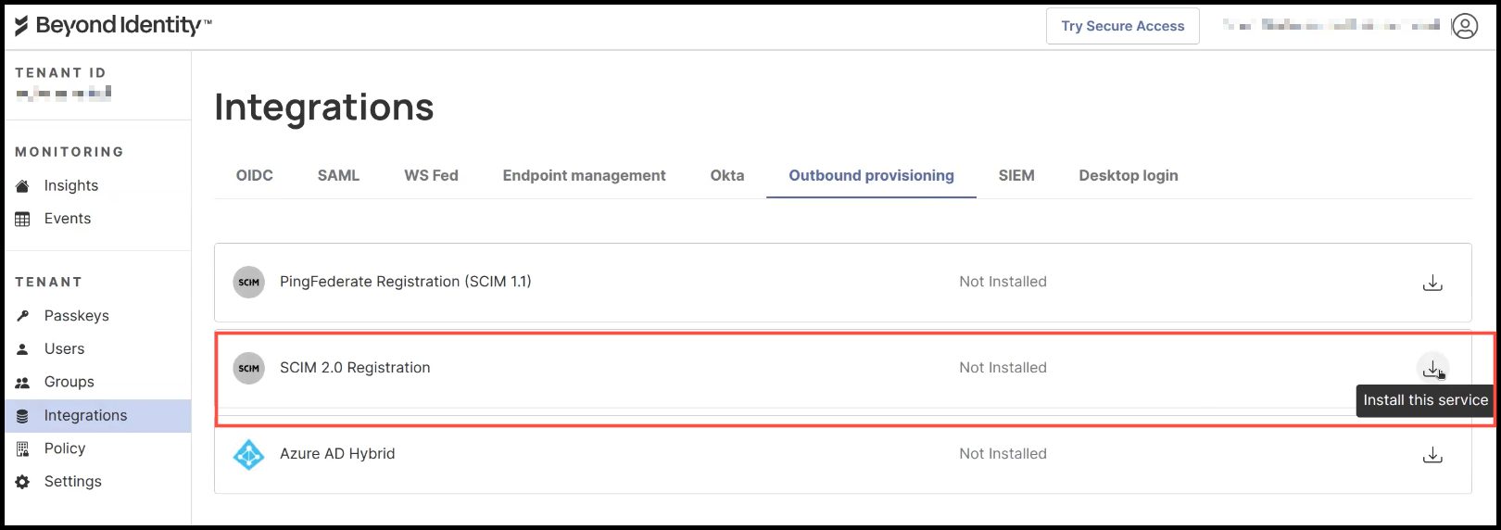Open the Passkeys page

(76, 316)
